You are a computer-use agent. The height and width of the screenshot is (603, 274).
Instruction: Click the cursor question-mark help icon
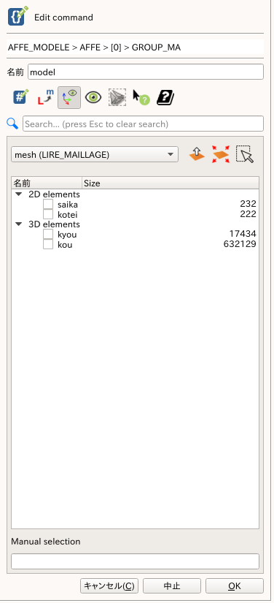pos(141,97)
